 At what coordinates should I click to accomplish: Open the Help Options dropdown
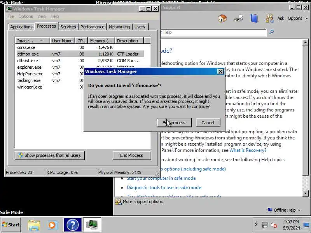tap(298, 18)
